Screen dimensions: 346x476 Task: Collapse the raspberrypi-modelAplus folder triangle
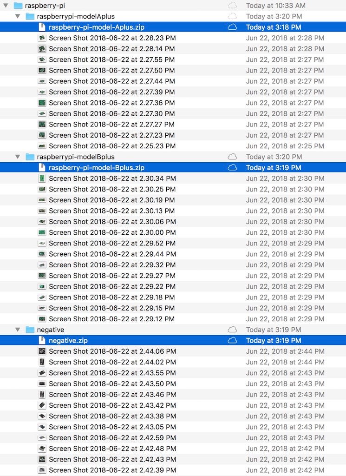coord(18,16)
